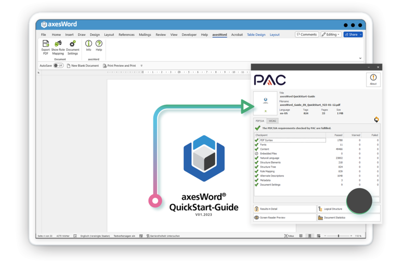Click the New Blank Document quick access item
The height and width of the screenshot is (267, 402).
tap(83, 65)
